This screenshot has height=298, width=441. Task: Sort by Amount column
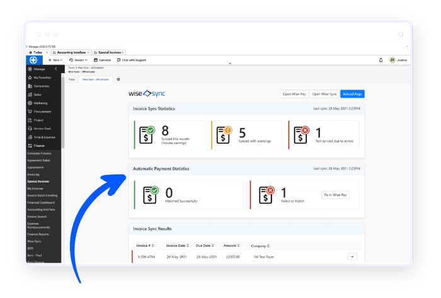[x=231, y=246]
